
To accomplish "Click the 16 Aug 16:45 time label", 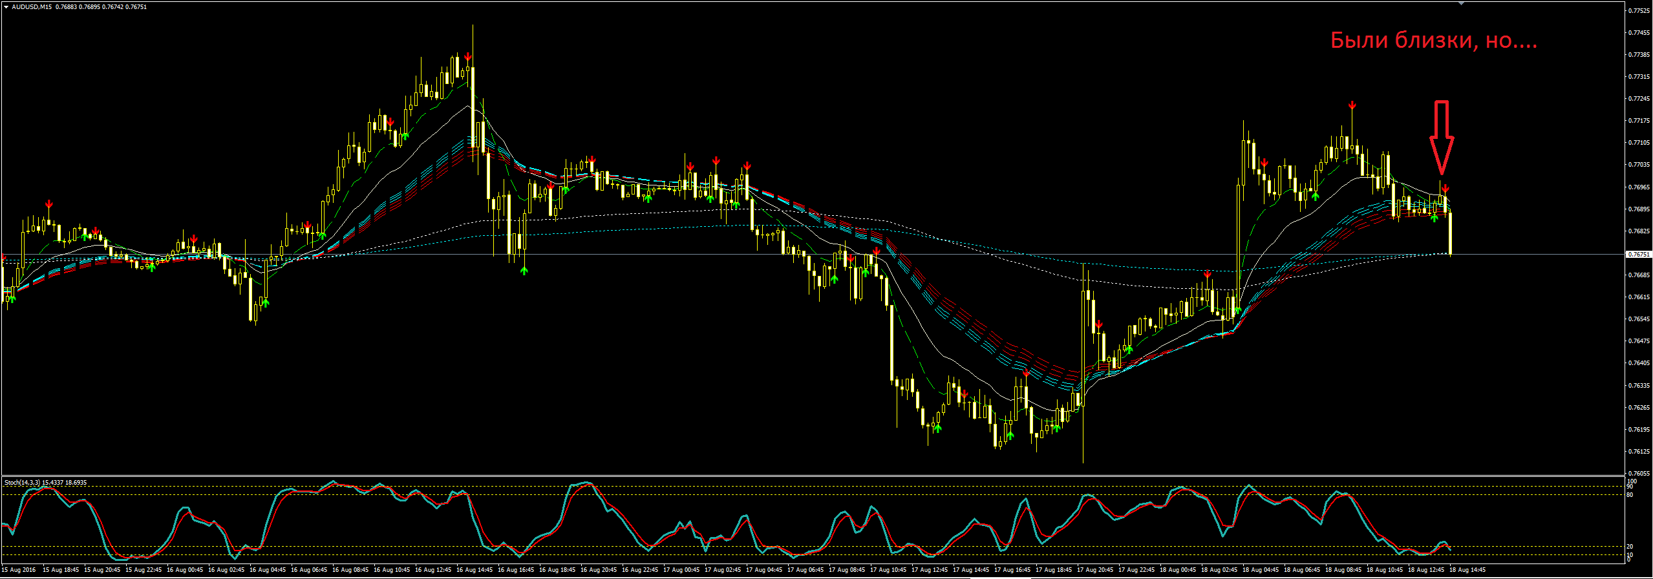I will (516, 570).
